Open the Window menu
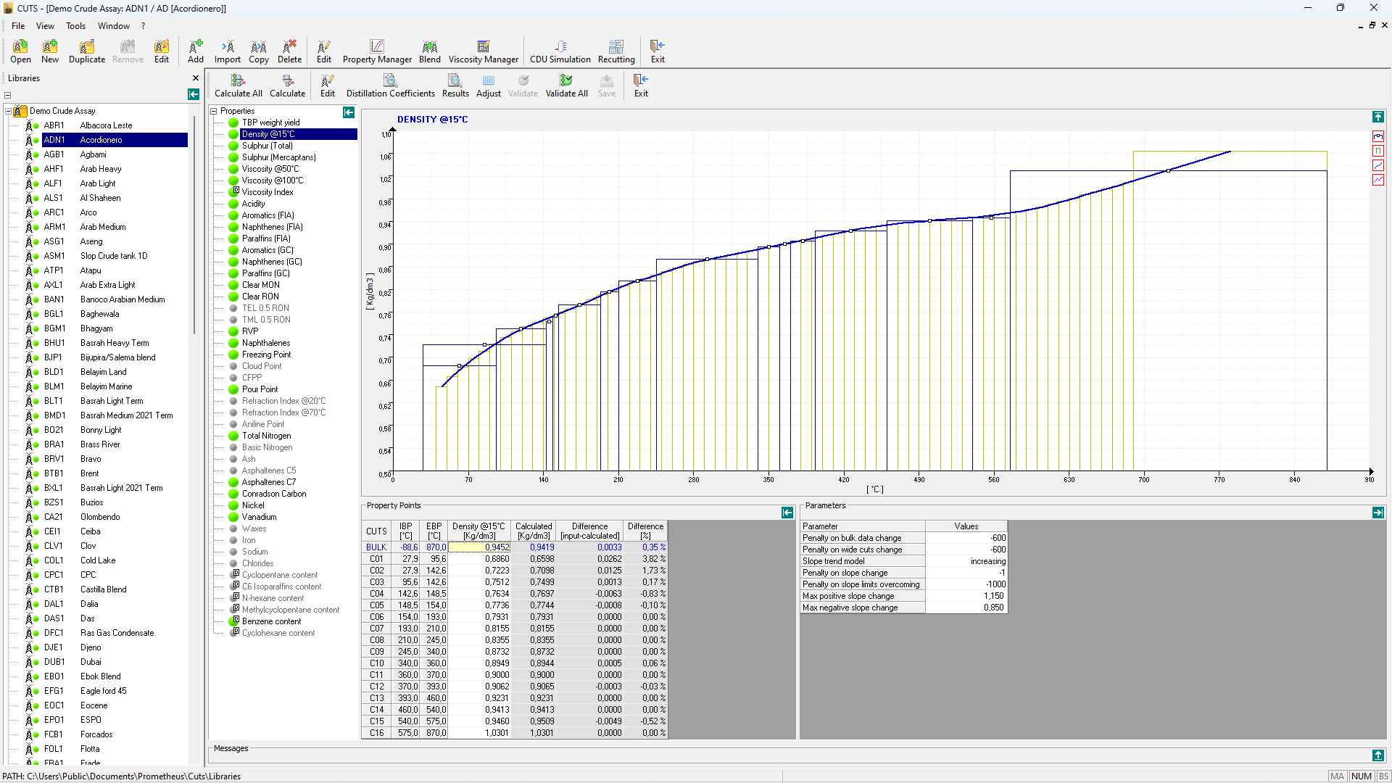The height and width of the screenshot is (783, 1392). coord(114,26)
